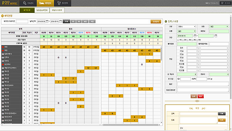Viewport: 232px width, 131px height.
Task: Click the Paul Hotel logo
Action: 10,3
